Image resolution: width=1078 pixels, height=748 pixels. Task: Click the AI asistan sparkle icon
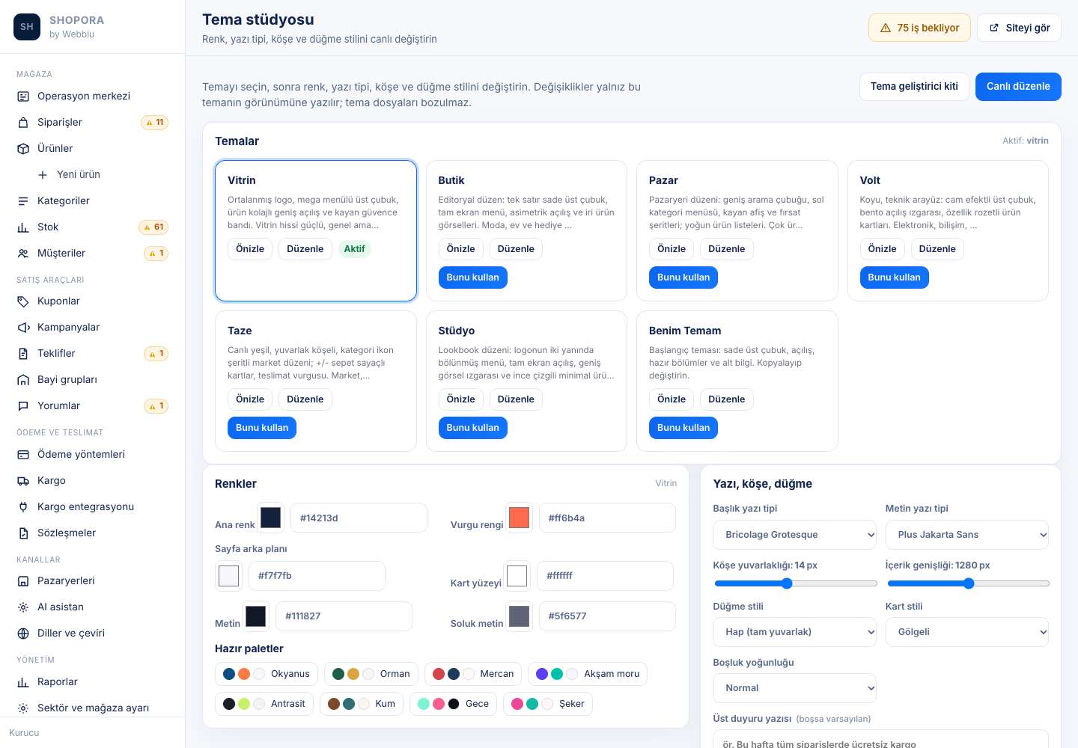click(x=23, y=607)
